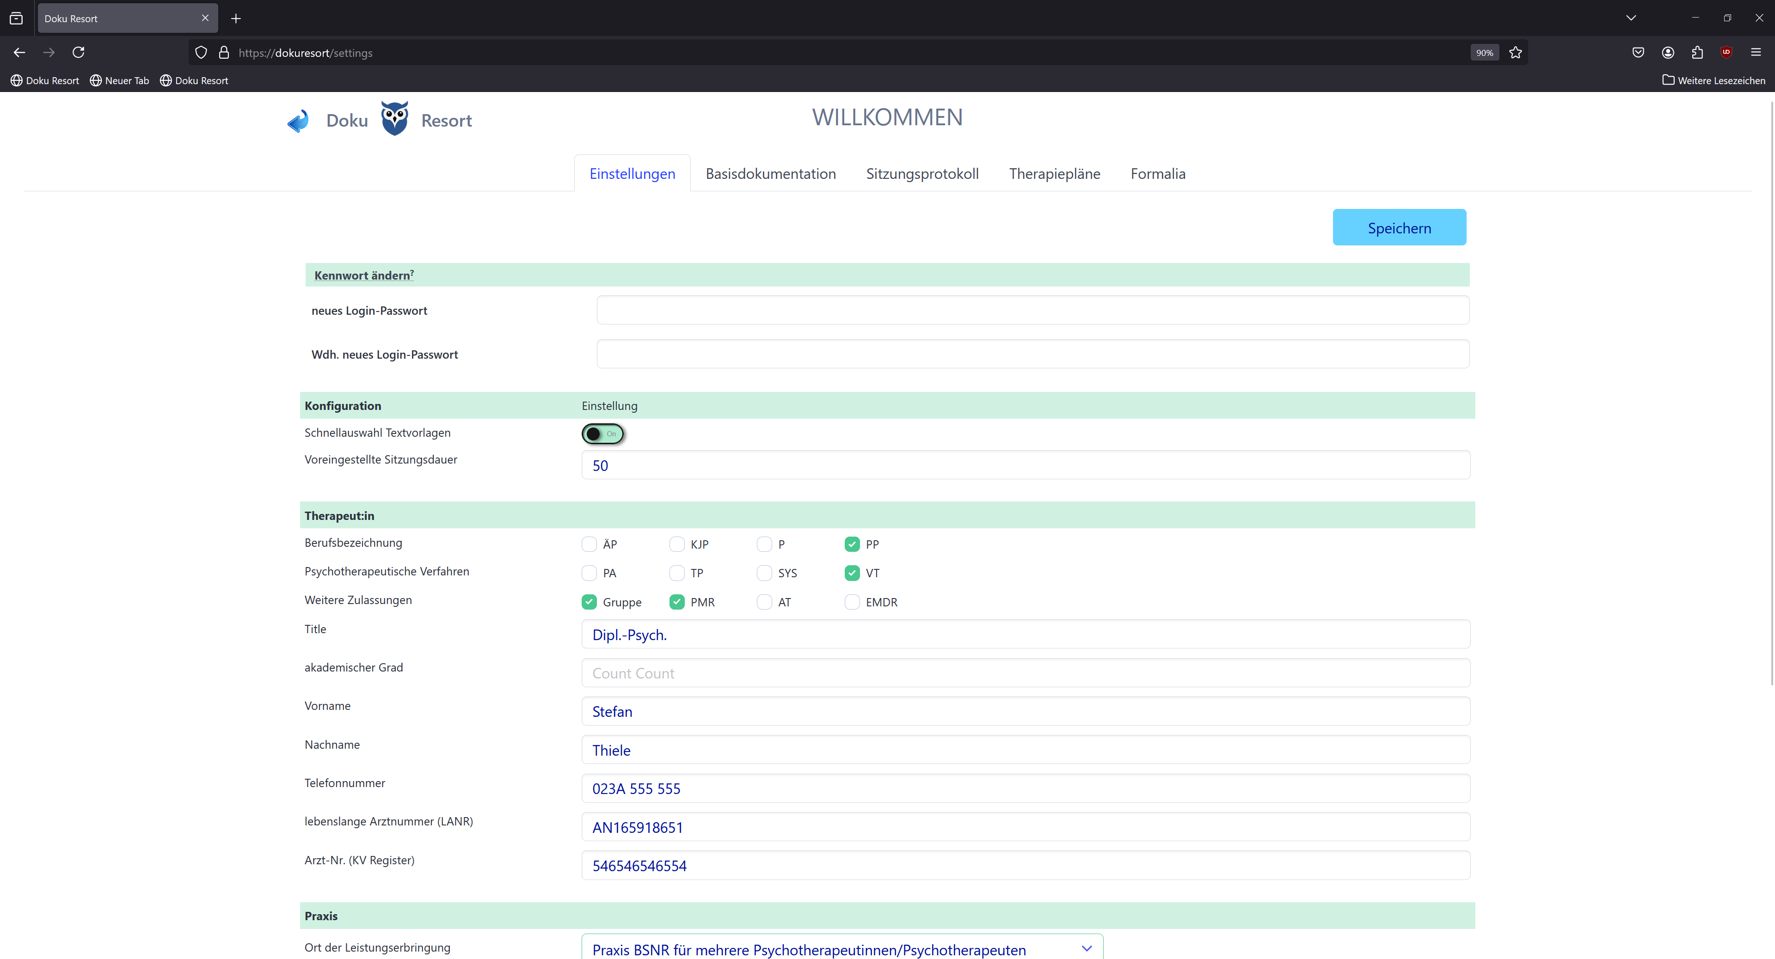The height and width of the screenshot is (959, 1775).
Task: Uncheck the VT Verfahren checkbox
Action: point(852,573)
